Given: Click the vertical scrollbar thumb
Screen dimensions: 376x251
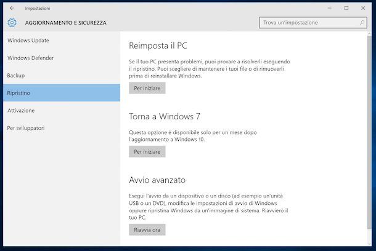Looking at the screenshot, I should coord(369,133).
